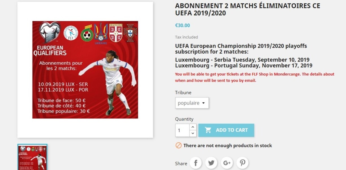Click the Quantity input field
This screenshot has width=346, height=170.
[x=182, y=130]
